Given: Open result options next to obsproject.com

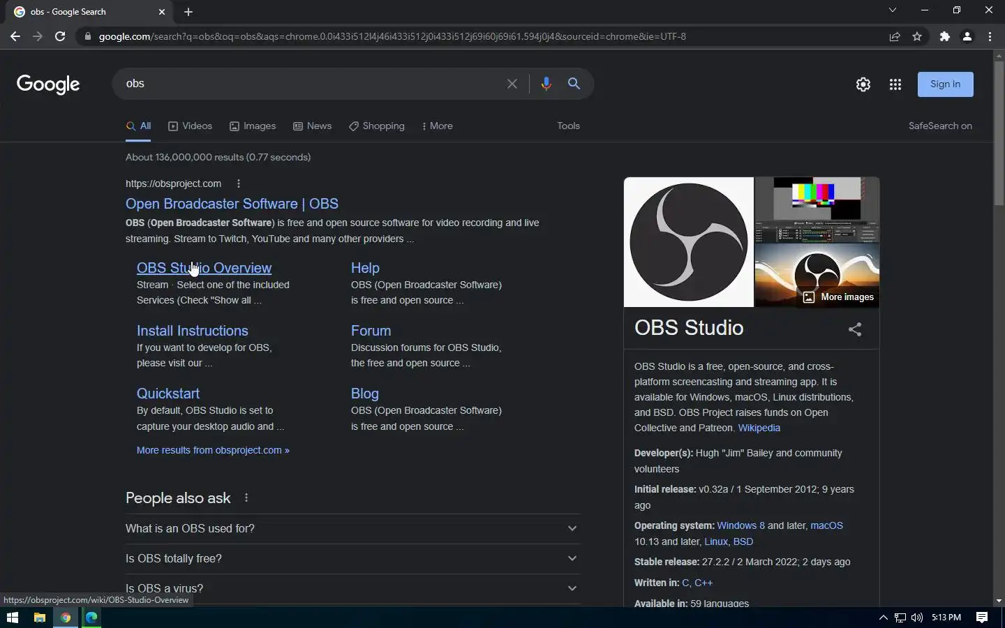Looking at the screenshot, I should pyautogui.click(x=239, y=184).
